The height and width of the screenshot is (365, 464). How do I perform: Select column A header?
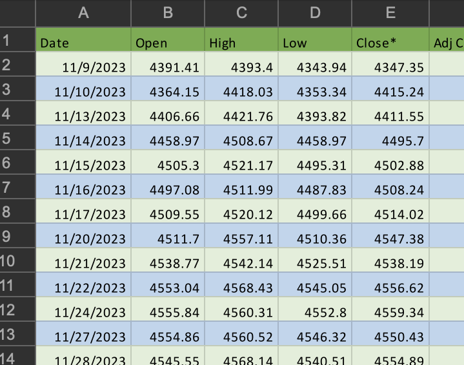(x=83, y=13)
